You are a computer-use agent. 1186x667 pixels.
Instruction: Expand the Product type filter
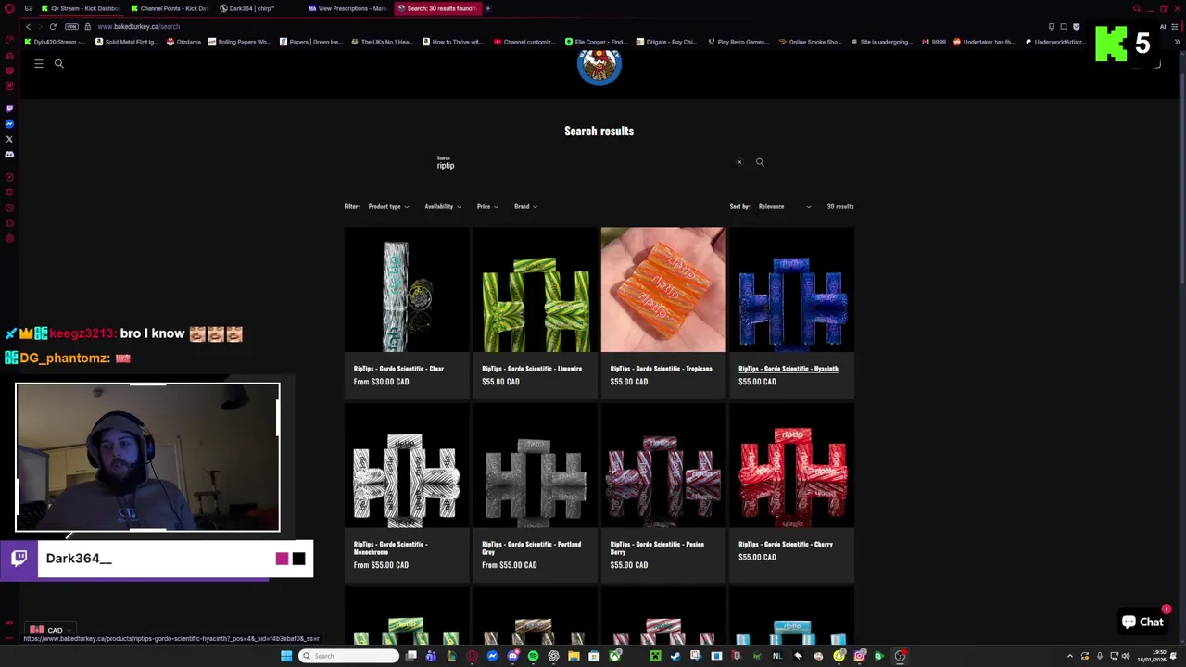(x=388, y=207)
